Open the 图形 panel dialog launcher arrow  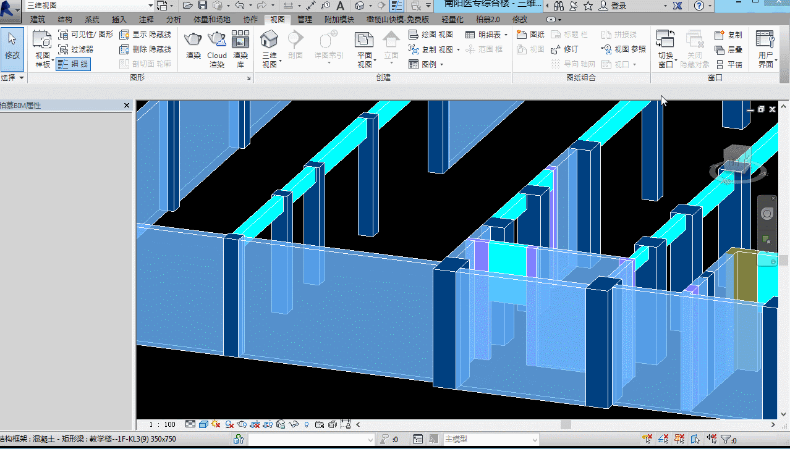click(x=249, y=78)
